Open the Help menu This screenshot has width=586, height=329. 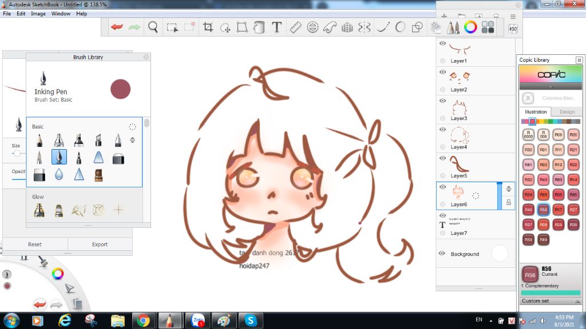(81, 14)
